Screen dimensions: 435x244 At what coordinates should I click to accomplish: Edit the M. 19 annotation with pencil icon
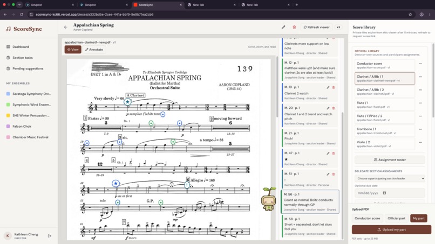click(x=328, y=87)
